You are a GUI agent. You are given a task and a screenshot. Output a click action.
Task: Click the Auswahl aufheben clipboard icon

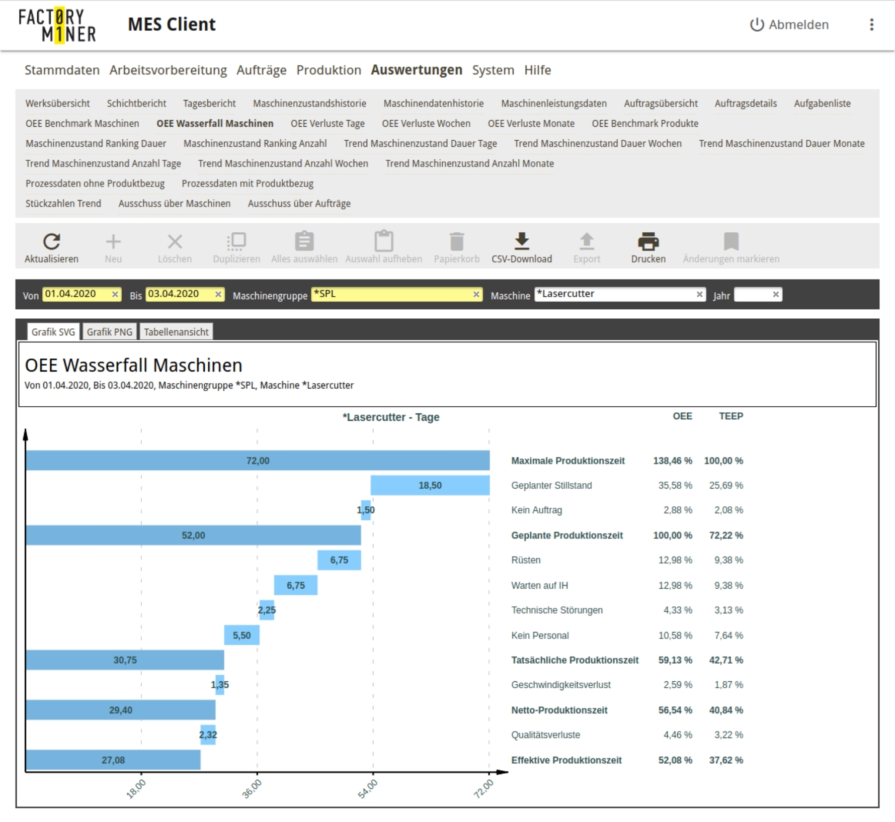click(384, 241)
